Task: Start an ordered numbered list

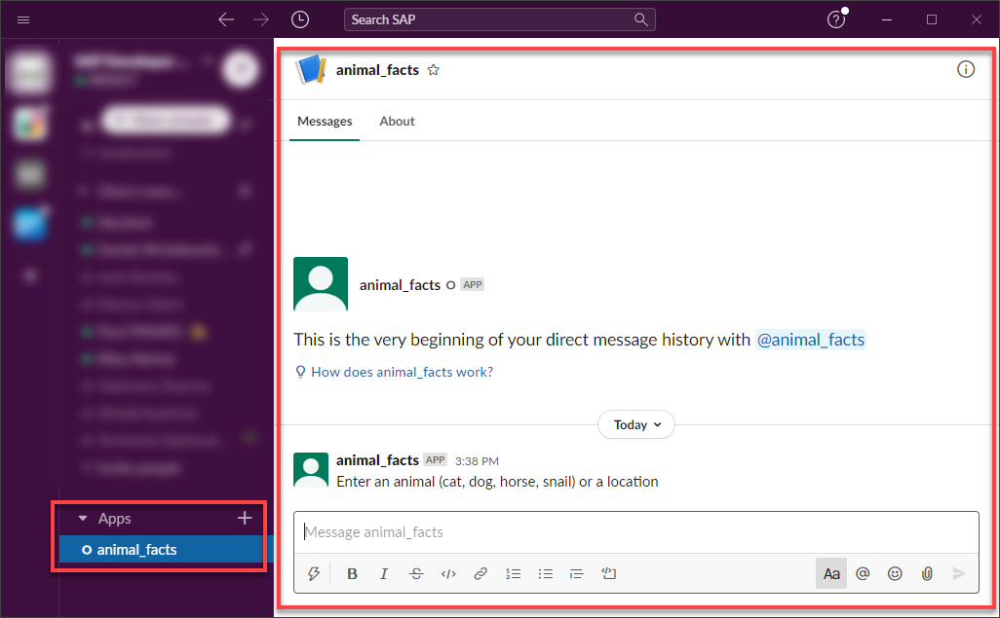Action: point(513,573)
